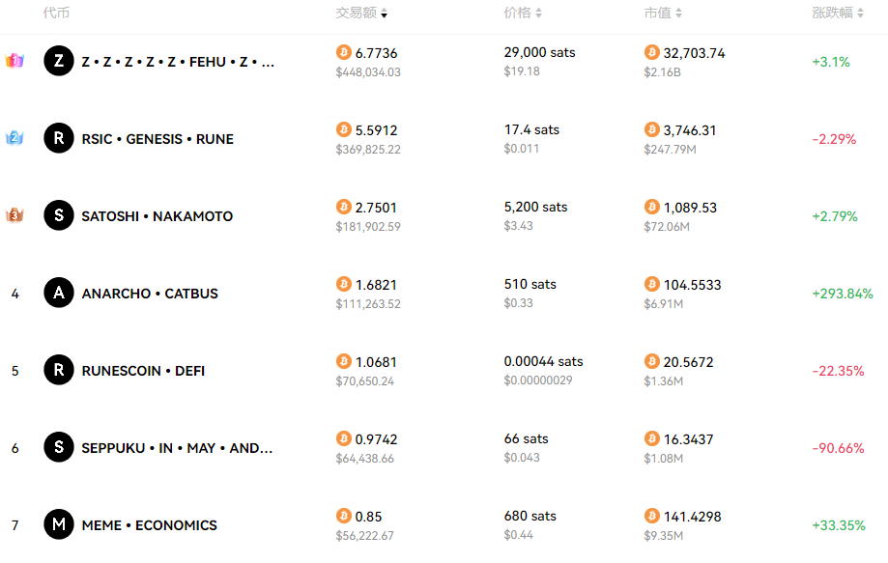
Task: Sort by 市值 column arrow
Action: 678,13
